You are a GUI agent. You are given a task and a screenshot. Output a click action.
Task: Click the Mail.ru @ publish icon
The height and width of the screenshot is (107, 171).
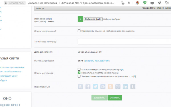pos(103,87)
